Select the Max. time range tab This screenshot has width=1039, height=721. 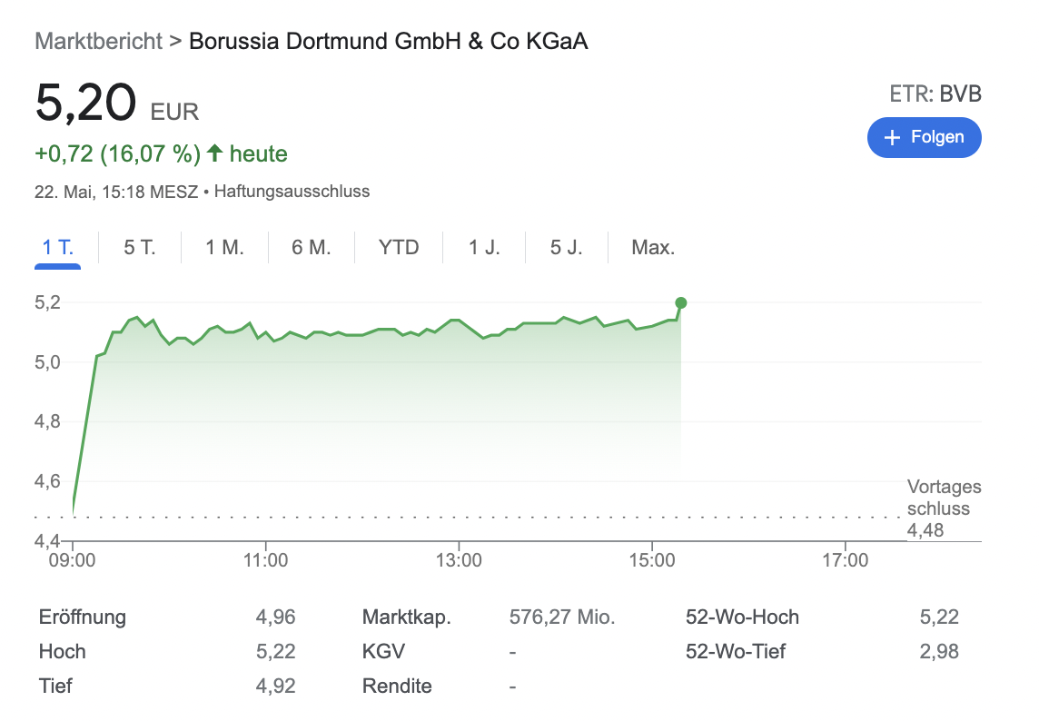(x=653, y=247)
